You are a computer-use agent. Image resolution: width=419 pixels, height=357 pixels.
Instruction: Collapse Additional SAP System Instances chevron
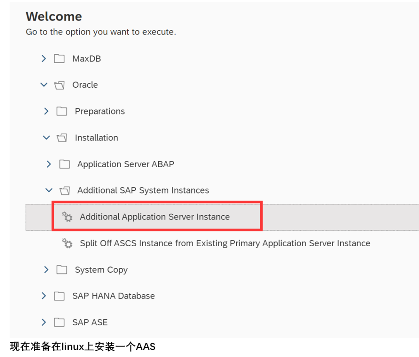49,191
